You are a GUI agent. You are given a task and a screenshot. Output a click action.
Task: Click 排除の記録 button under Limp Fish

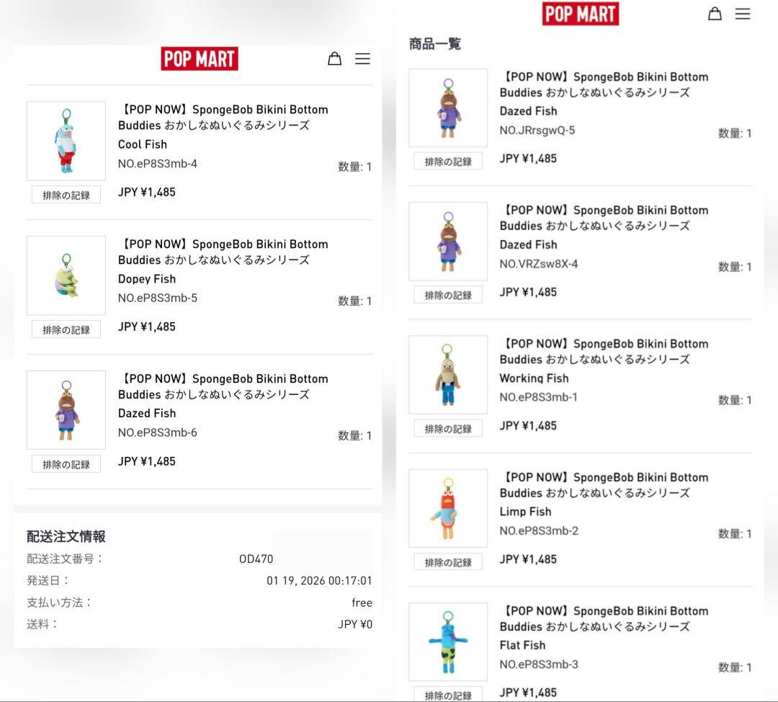click(x=448, y=562)
